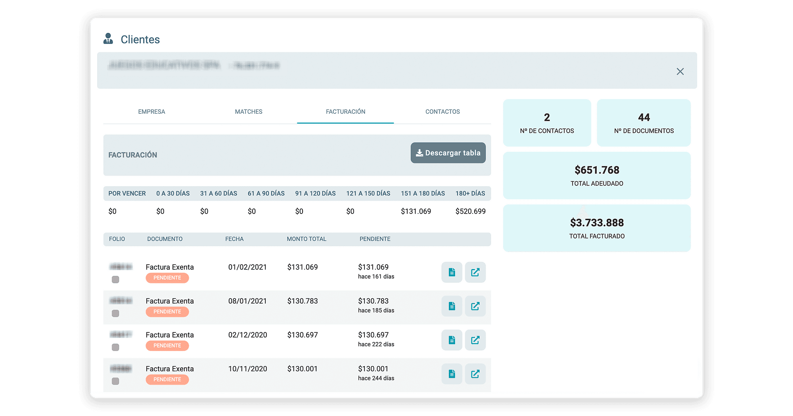Select the Facturación tab

345,112
